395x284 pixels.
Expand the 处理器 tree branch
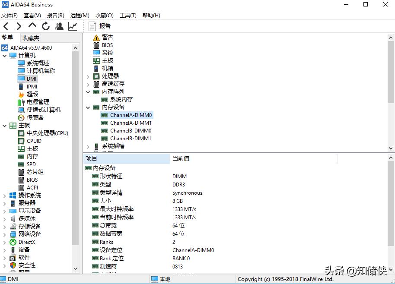click(88, 76)
